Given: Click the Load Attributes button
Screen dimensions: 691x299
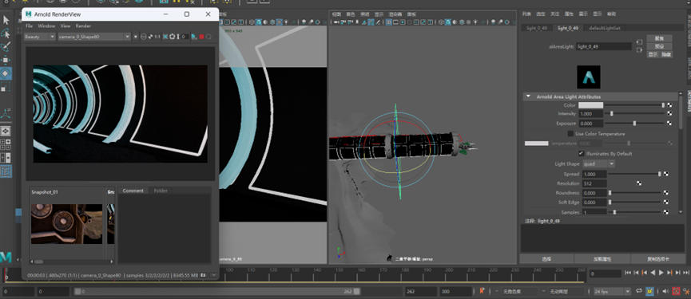Looking at the screenshot, I should (602, 258).
